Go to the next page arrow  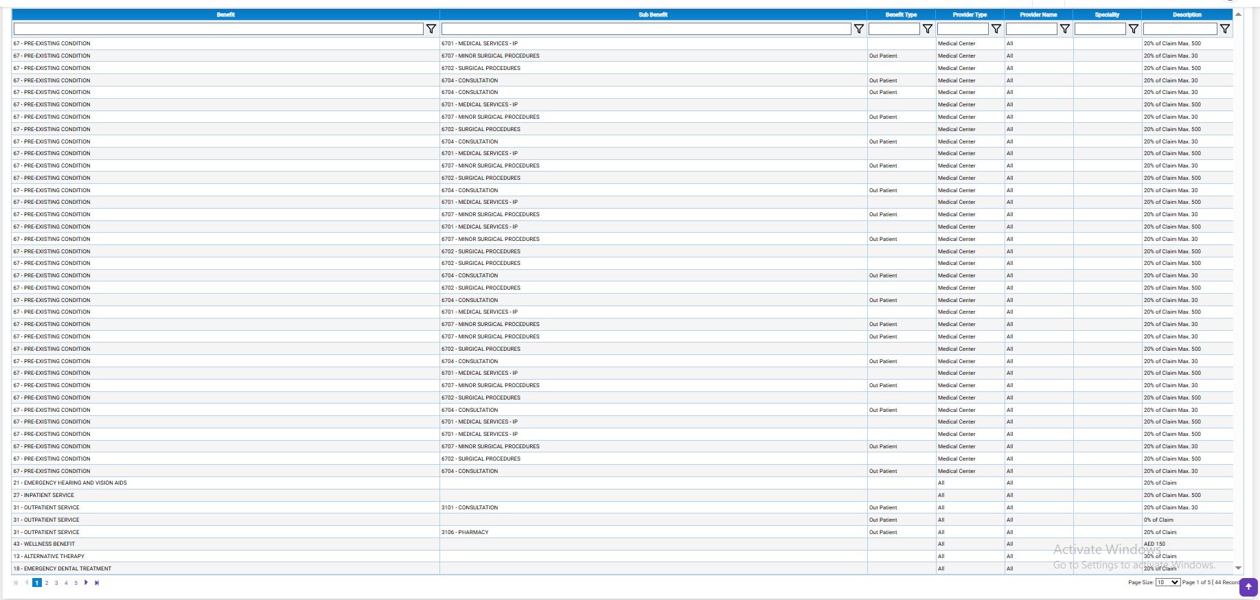pos(86,583)
